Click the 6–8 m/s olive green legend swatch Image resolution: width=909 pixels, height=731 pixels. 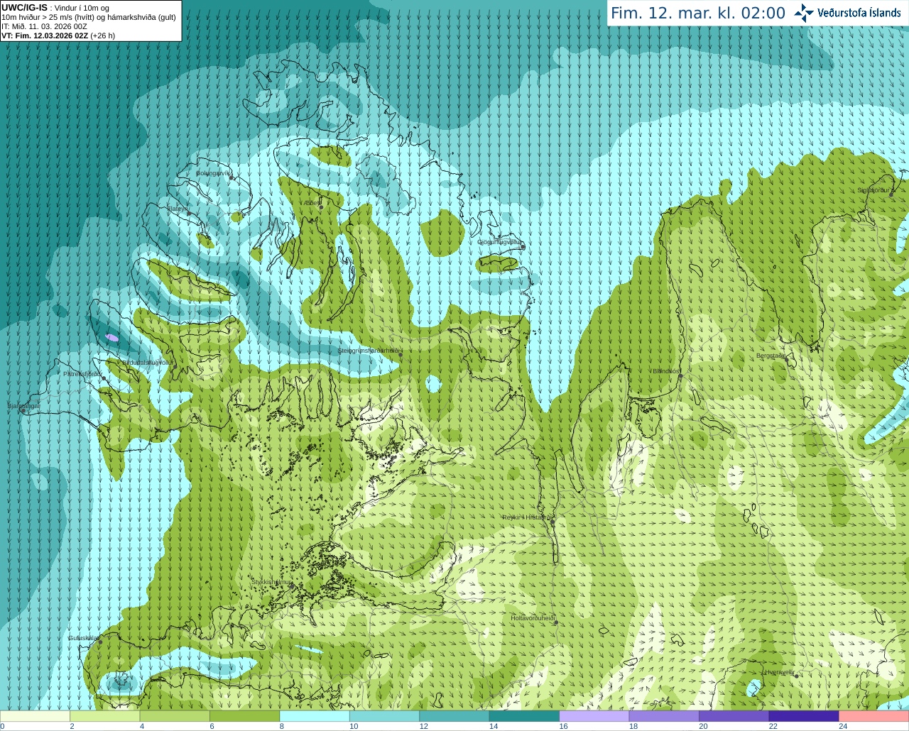click(x=244, y=716)
